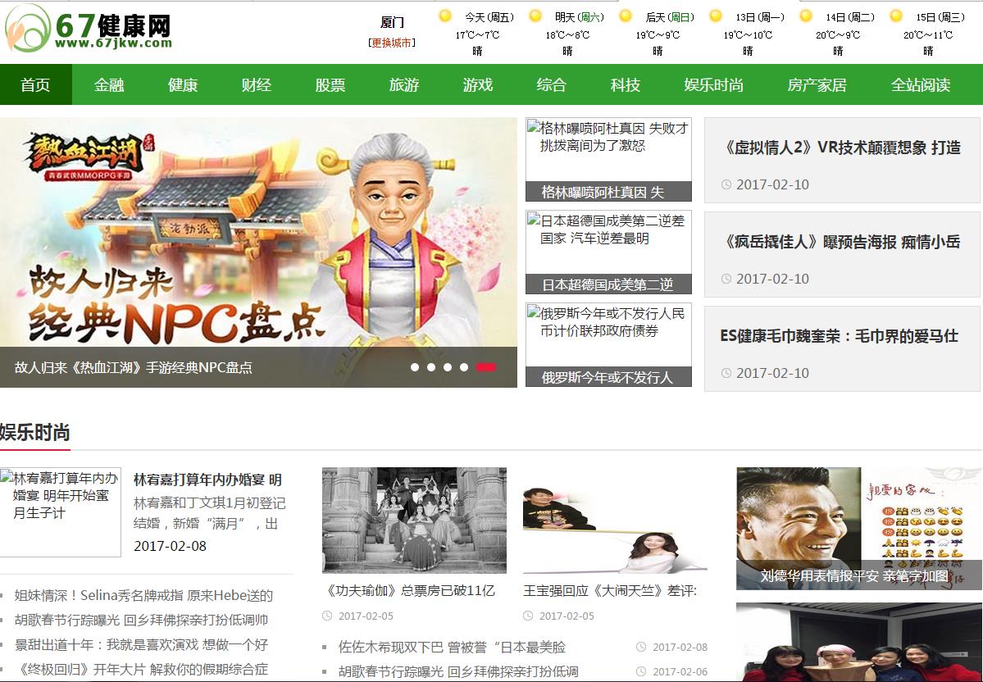This screenshot has height=682, width=983.
Task: Select the active red carousel indicator
Action: tap(486, 367)
